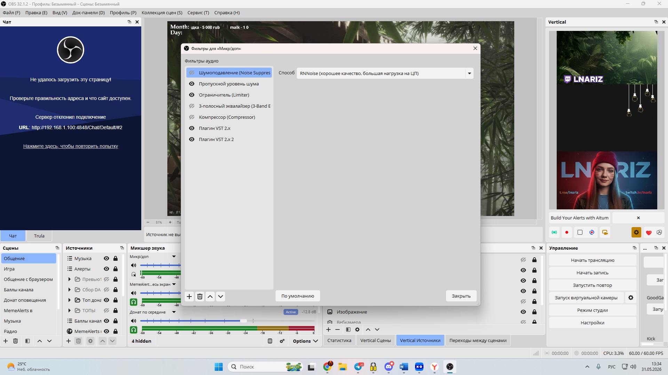Image resolution: width=668 pixels, height=375 pixels.
Task: Hide the Музыка source
Action: (106, 258)
